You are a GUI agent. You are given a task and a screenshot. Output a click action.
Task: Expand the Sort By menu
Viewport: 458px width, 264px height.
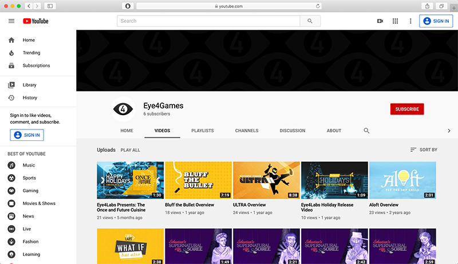(424, 149)
